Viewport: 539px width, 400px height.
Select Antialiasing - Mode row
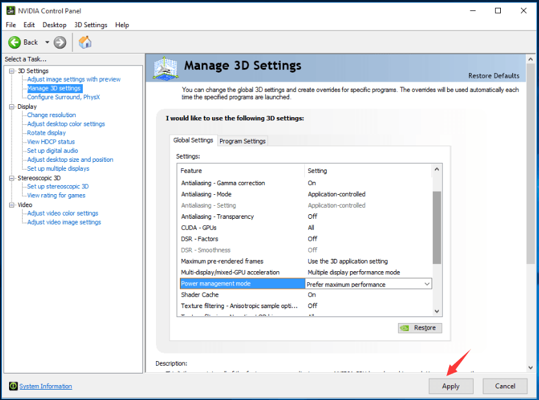click(305, 194)
